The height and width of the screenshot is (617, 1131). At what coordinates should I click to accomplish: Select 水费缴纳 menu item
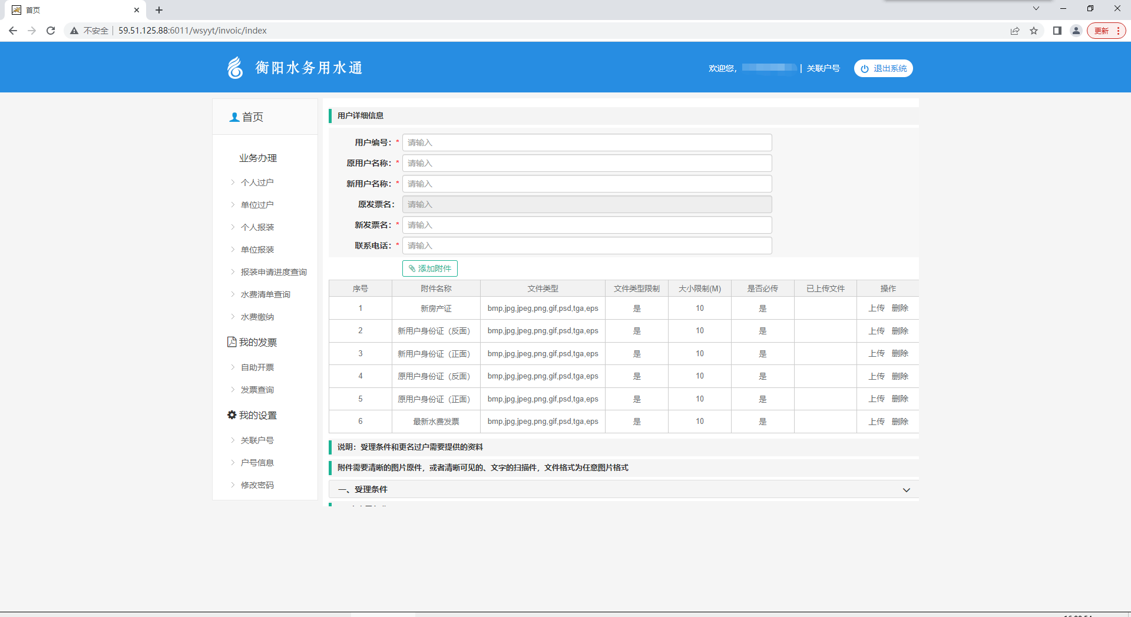click(257, 317)
